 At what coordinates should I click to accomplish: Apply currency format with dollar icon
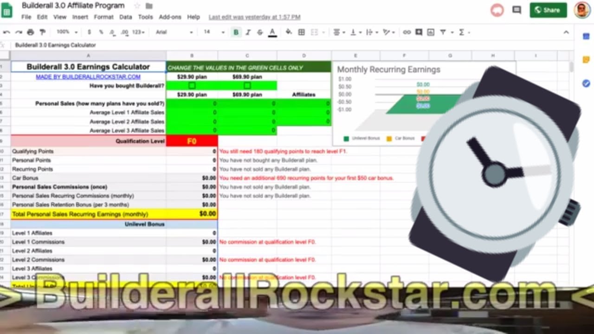89,32
